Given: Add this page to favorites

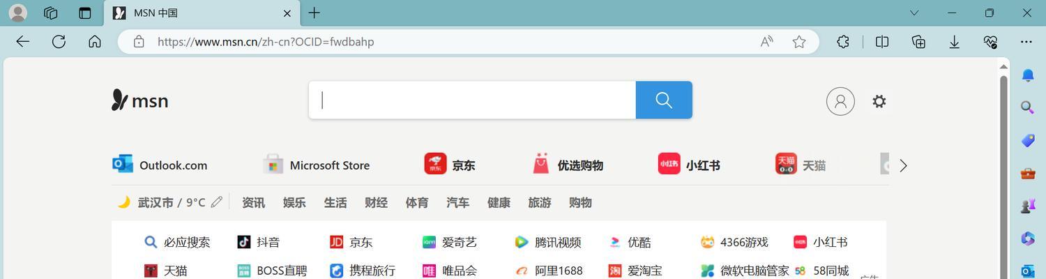Looking at the screenshot, I should point(799,42).
